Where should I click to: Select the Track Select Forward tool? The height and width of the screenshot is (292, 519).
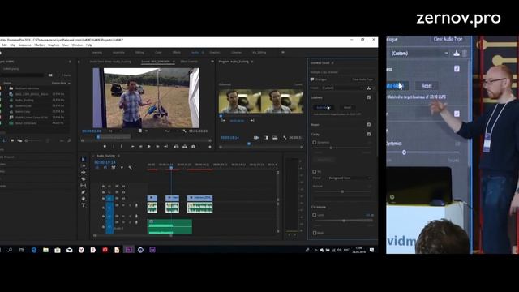83,165
